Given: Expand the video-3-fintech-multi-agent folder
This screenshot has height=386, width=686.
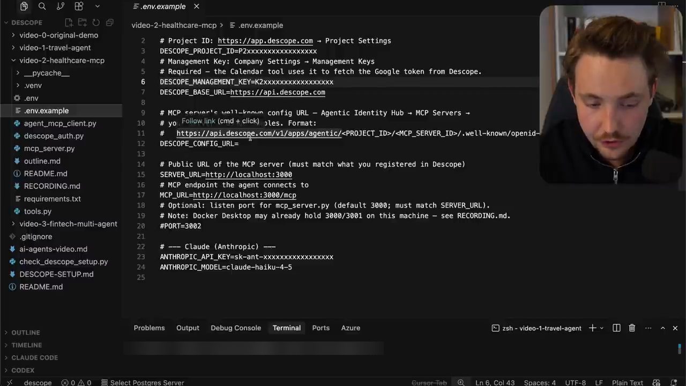Looking at the screenshot, I should [x=68, y=224].
